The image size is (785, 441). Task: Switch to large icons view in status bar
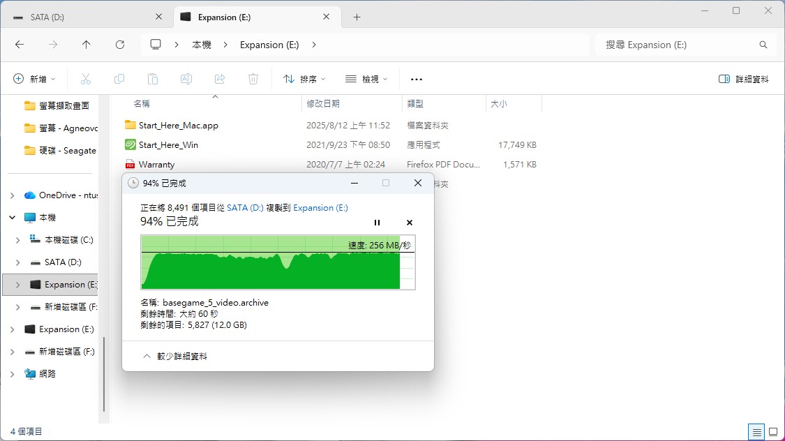tap(772, 432)
